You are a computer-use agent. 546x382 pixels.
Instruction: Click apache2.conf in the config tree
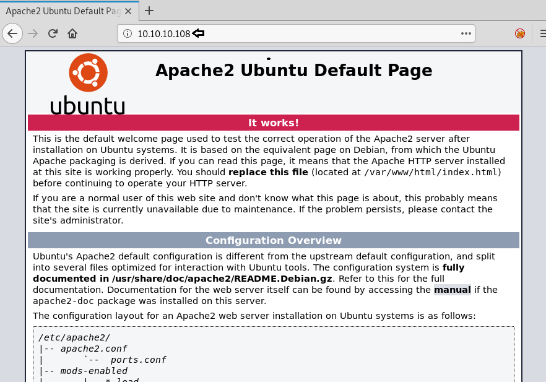click(x=93, y=349)
